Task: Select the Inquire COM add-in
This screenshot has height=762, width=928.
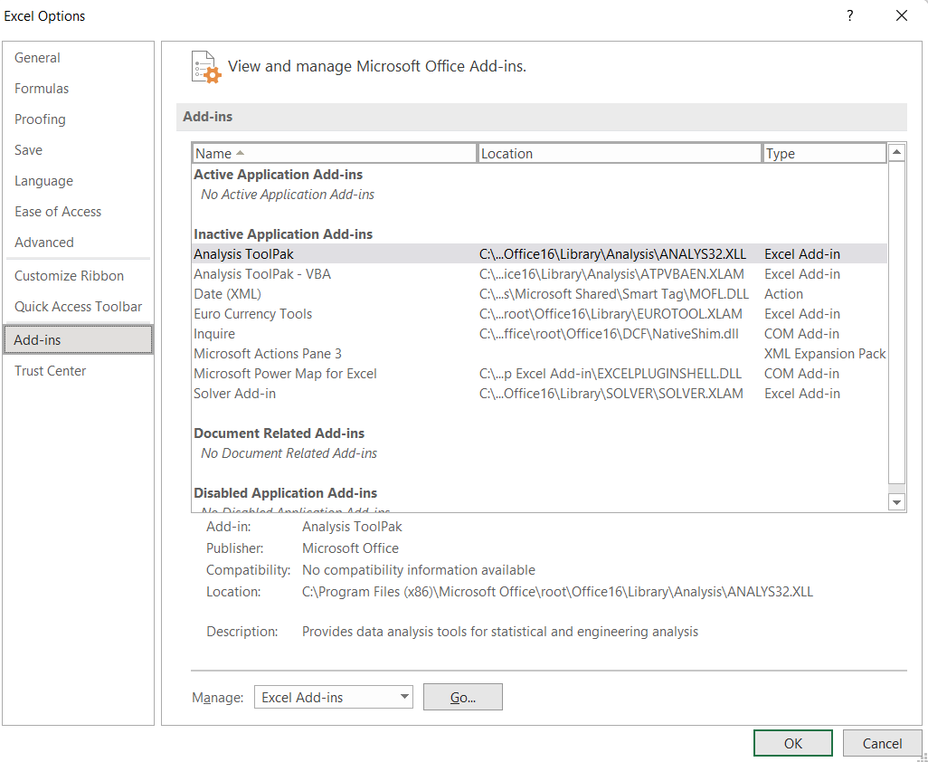Action: 214,333
